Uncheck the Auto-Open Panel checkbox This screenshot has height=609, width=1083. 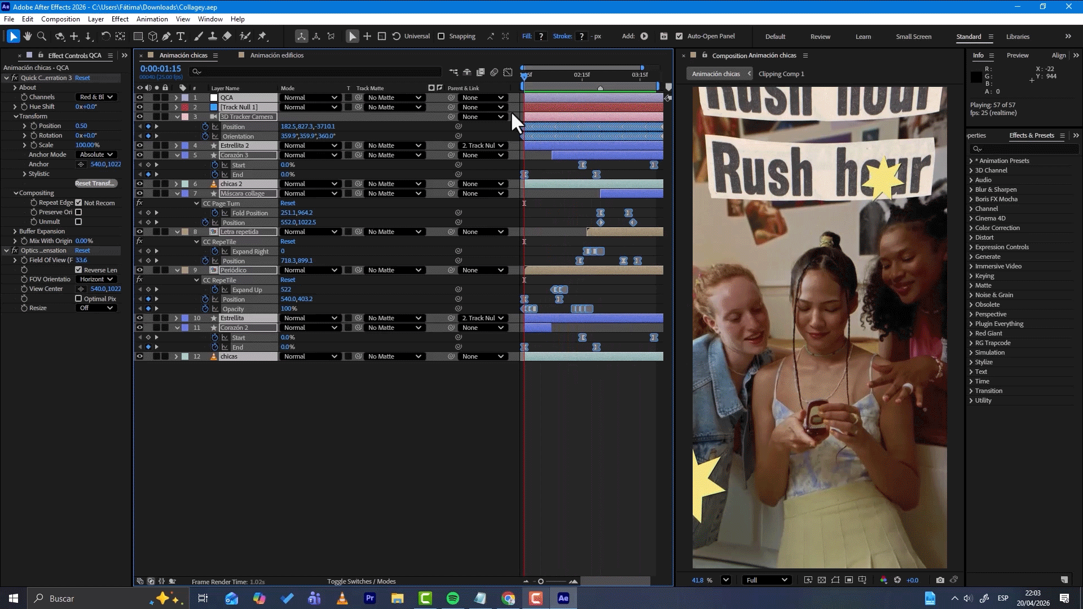(x=679, y=36)
